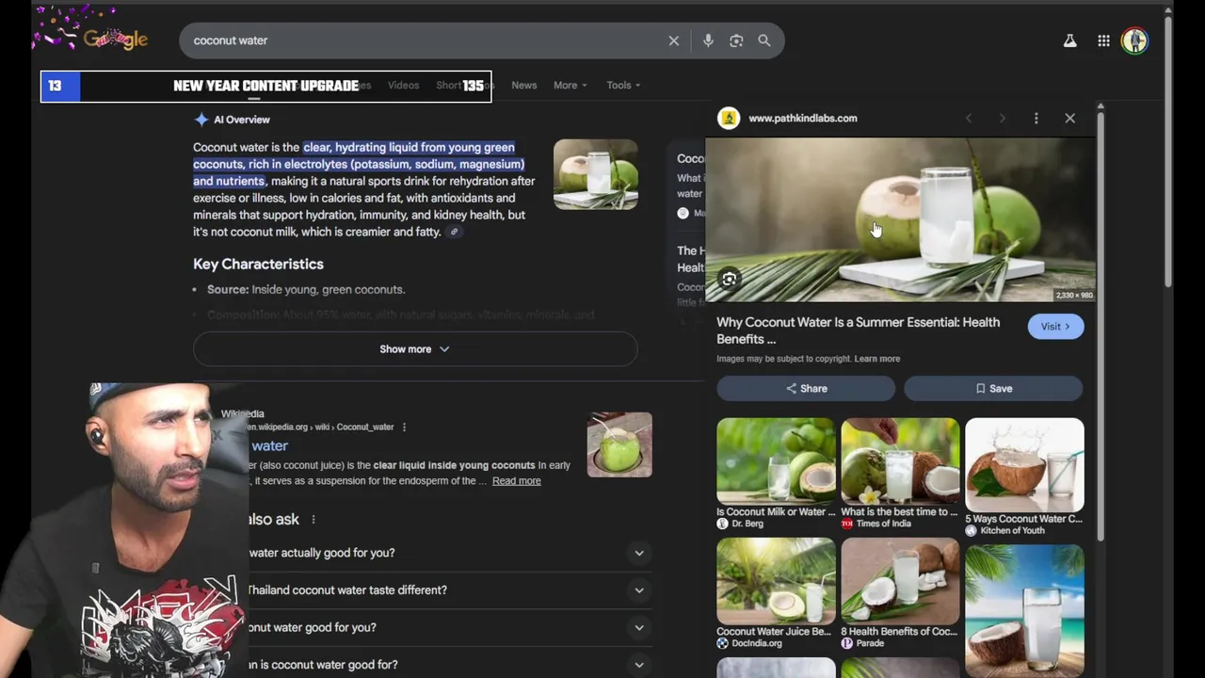Click 'Key Characteristics' heading
Viewport: 1205px width, 678px height.
(258, 265)
